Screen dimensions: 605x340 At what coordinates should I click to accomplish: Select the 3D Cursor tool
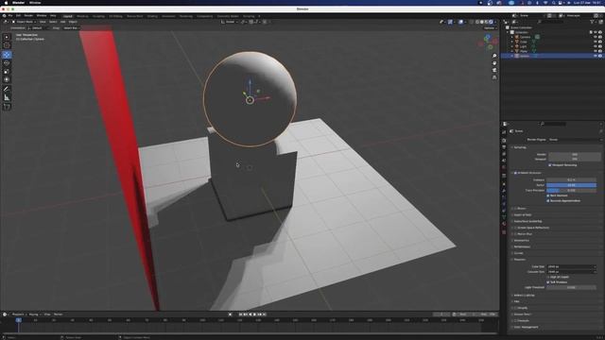(7, 45)
